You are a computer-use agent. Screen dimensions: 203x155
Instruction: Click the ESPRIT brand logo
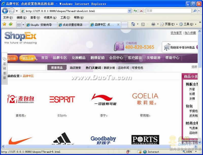coord(62,99)
